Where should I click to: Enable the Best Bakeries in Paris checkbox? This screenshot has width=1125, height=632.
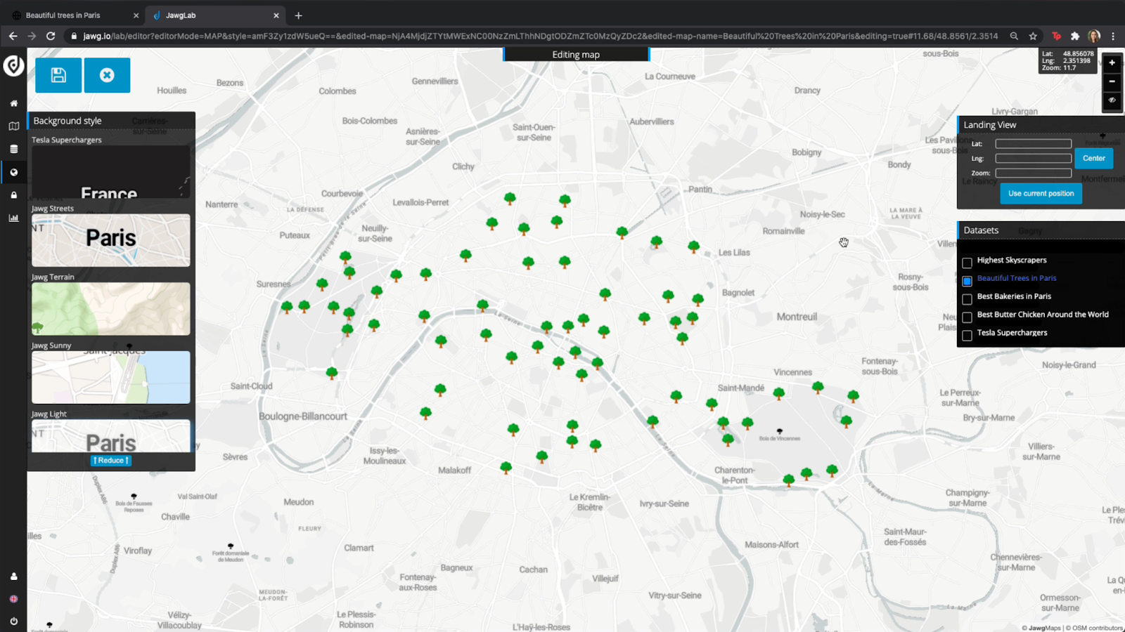pos(967,299)
